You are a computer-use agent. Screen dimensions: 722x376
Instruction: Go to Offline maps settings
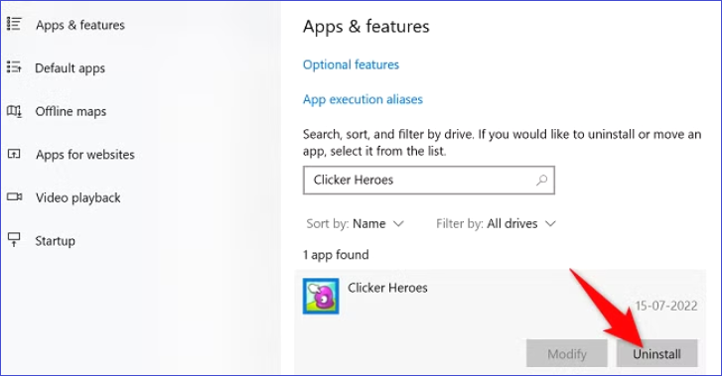pos(71,111)
